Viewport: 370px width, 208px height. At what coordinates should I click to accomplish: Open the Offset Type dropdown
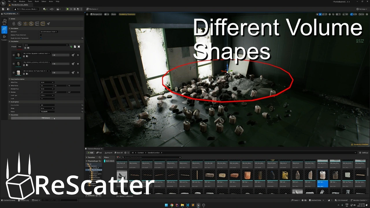(47, 82)
